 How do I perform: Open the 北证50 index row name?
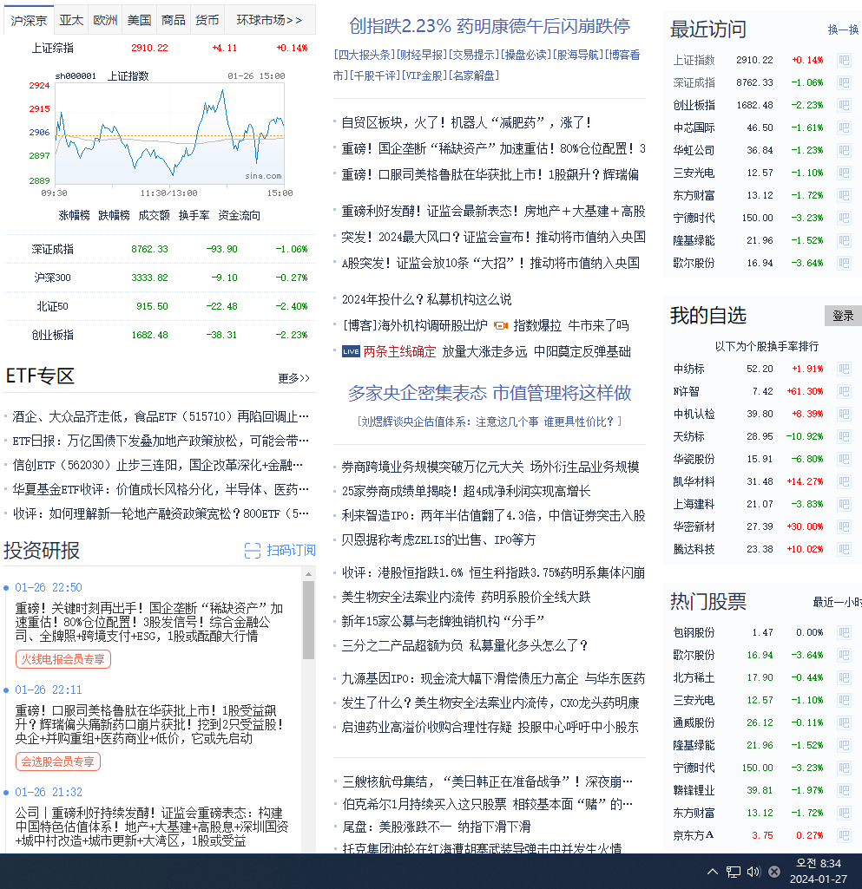(x=53, y=307)
